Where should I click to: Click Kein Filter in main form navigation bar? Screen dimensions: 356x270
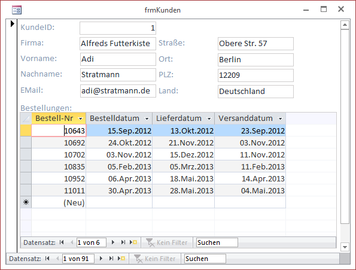155,259
